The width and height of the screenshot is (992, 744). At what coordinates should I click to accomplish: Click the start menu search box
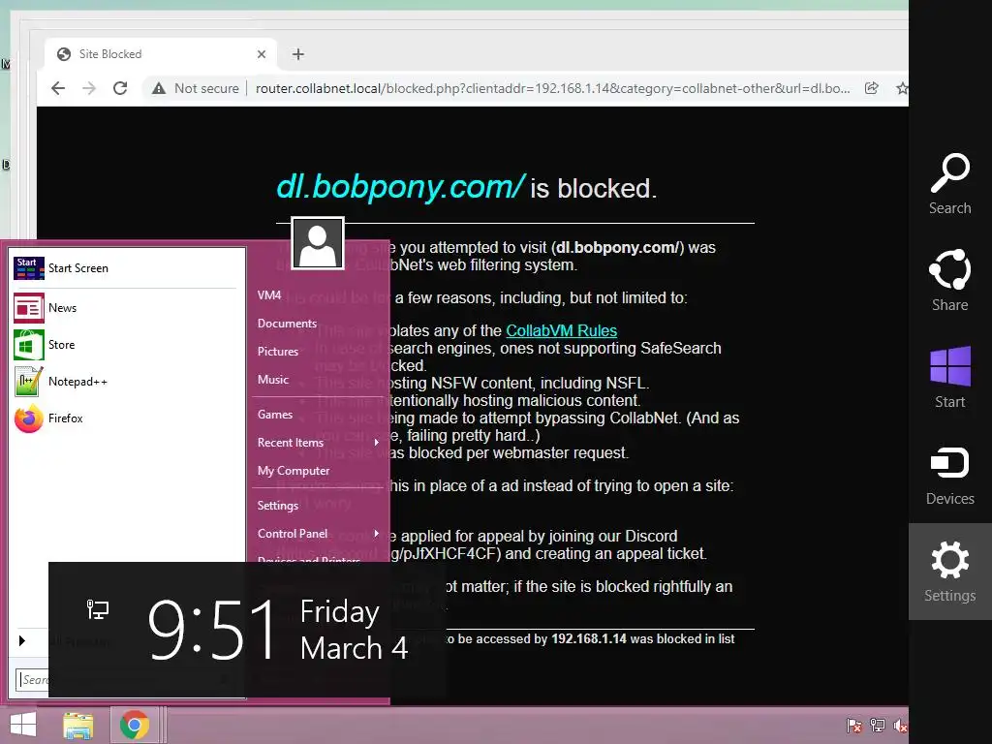point(33,680)
